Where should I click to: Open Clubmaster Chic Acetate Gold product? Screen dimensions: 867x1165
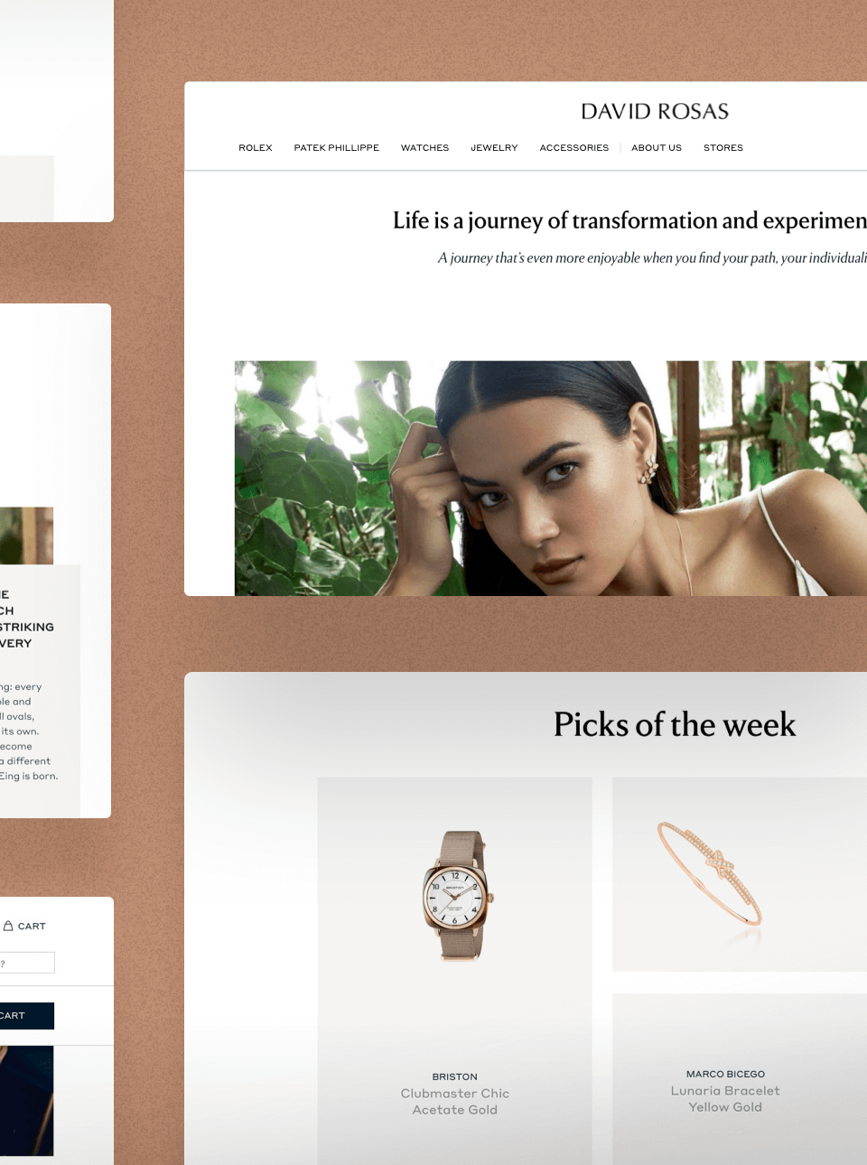pyautogui.click(x=455, y=1102)
